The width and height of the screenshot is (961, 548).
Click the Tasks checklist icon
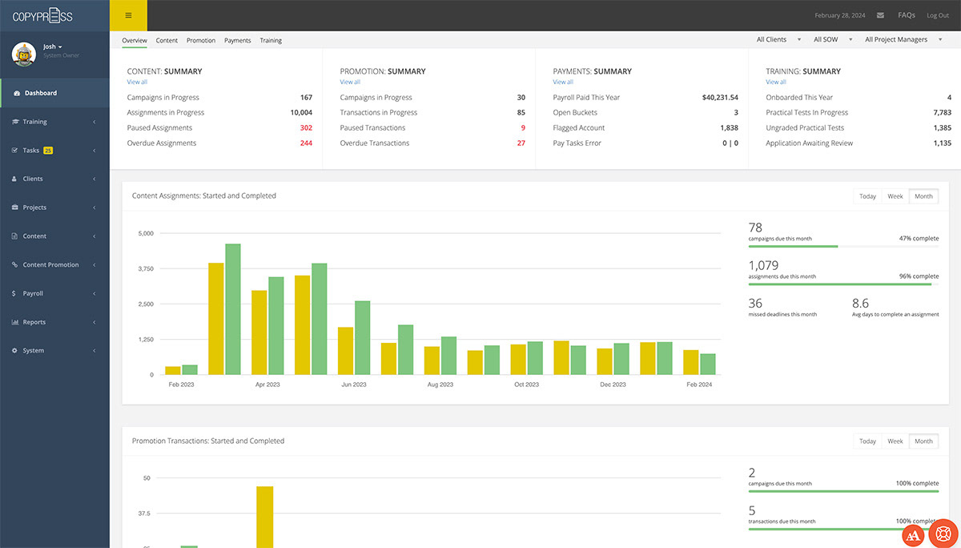[15, 151]
